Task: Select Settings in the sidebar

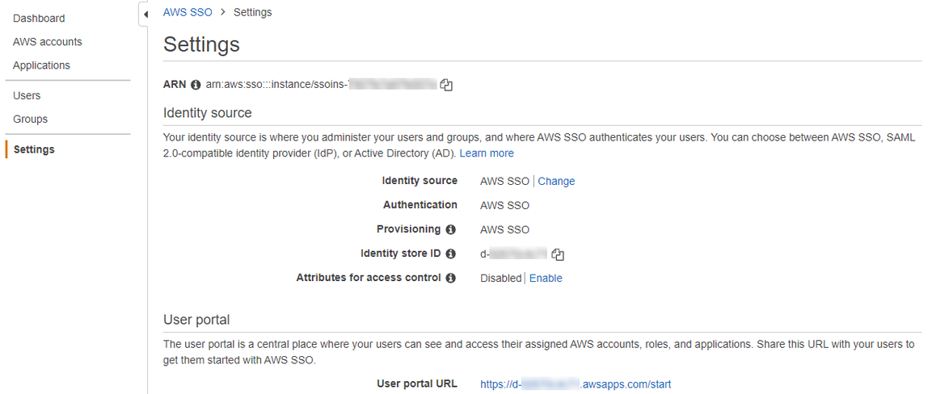Action: click(x=34, y=149)
